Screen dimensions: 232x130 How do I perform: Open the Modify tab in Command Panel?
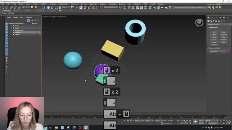pos(212,18)
